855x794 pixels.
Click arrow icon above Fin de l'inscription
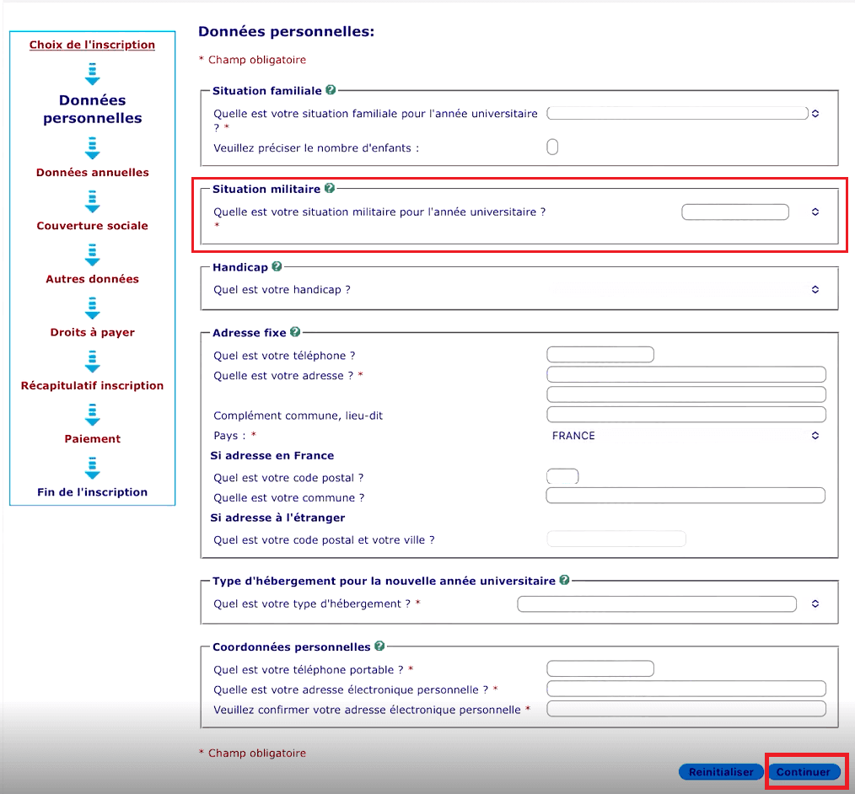pos(93,466)
